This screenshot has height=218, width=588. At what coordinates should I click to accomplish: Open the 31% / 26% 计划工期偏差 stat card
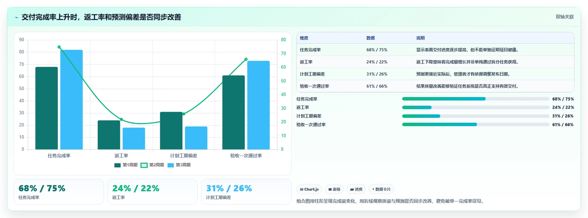point(246,192)
